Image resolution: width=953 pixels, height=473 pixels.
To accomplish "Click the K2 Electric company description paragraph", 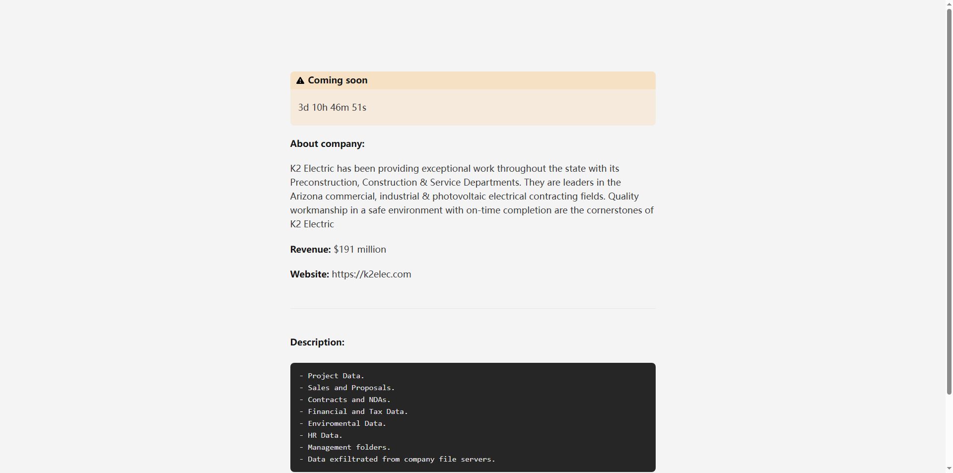I will 472,197.
